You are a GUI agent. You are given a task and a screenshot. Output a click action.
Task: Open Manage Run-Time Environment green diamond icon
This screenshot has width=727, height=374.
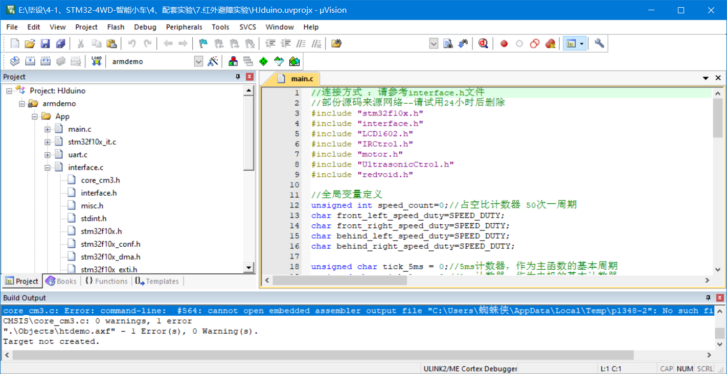click(x=263, y=61)
